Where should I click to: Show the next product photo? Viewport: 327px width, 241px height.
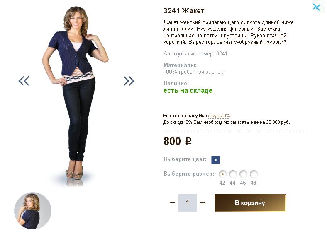129,81
